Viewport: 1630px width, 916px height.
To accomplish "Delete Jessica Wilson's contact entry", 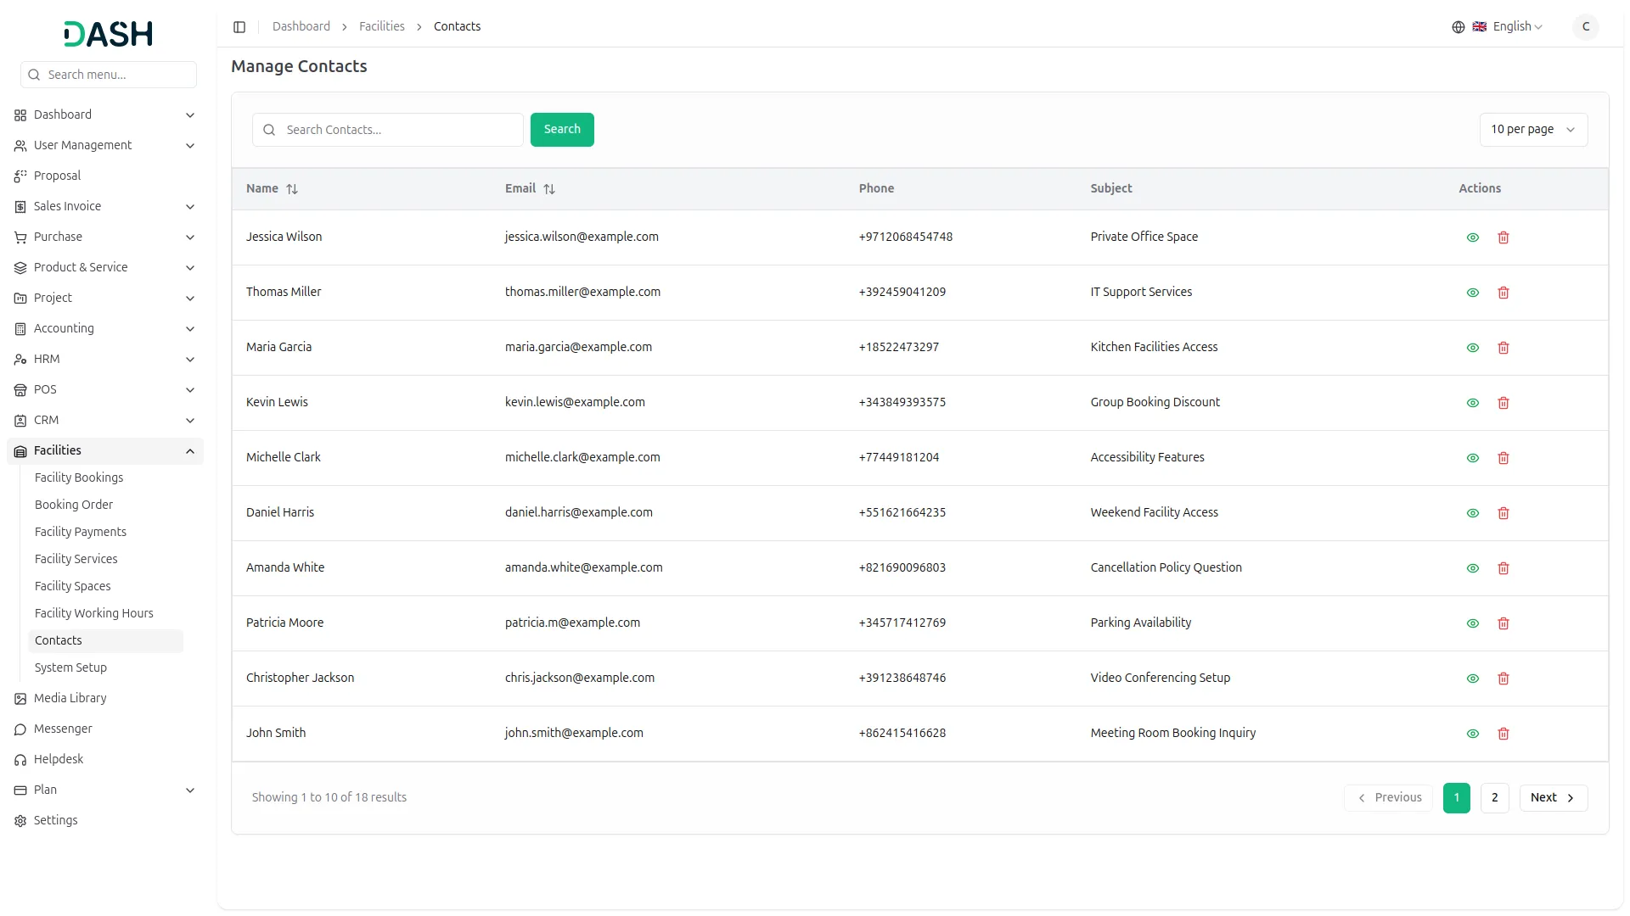I will coord(1504,237).
